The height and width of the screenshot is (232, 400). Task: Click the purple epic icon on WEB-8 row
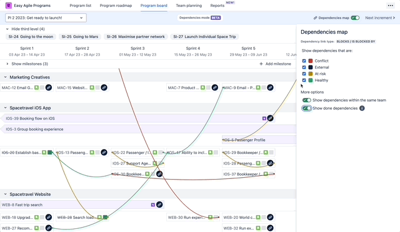(152, 205)
